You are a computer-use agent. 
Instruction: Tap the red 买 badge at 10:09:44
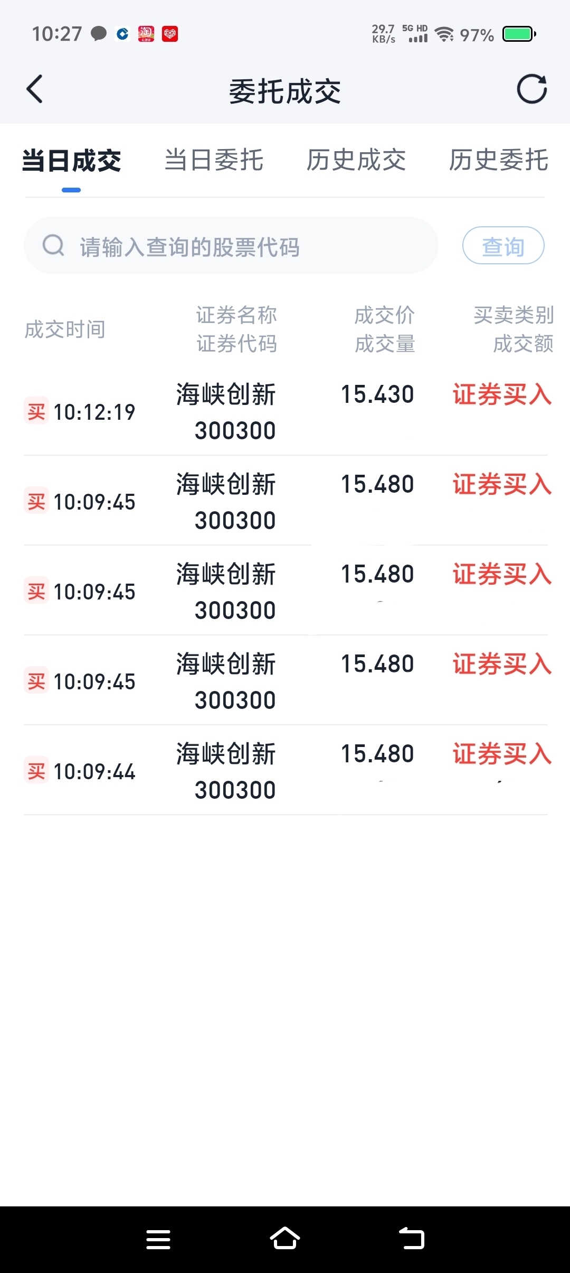[x=36, y=770]
